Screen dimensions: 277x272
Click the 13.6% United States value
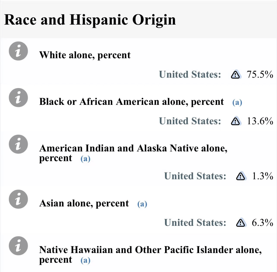coord(260,121)
